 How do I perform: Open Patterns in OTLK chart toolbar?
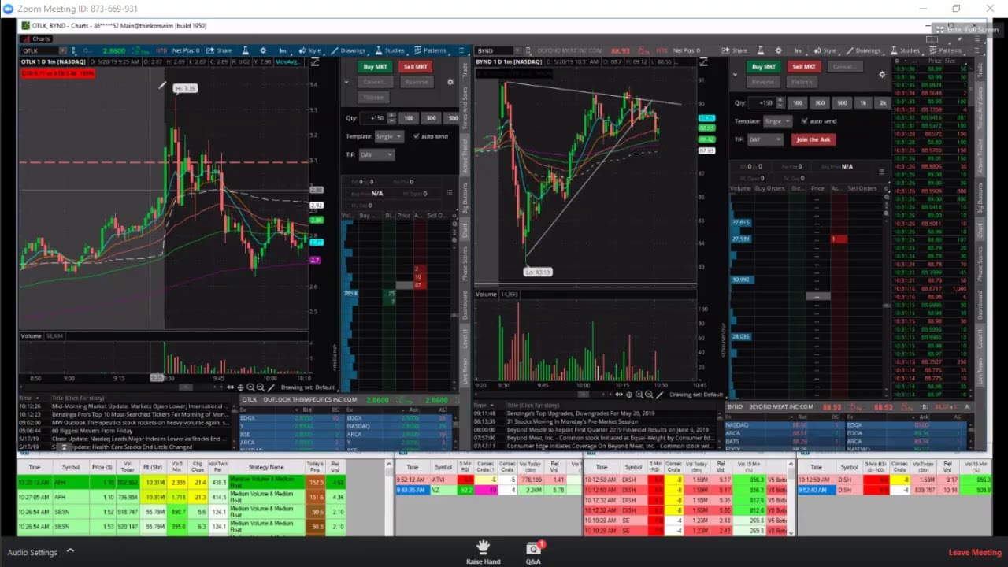pyautogui.click(x=430, y=50)
